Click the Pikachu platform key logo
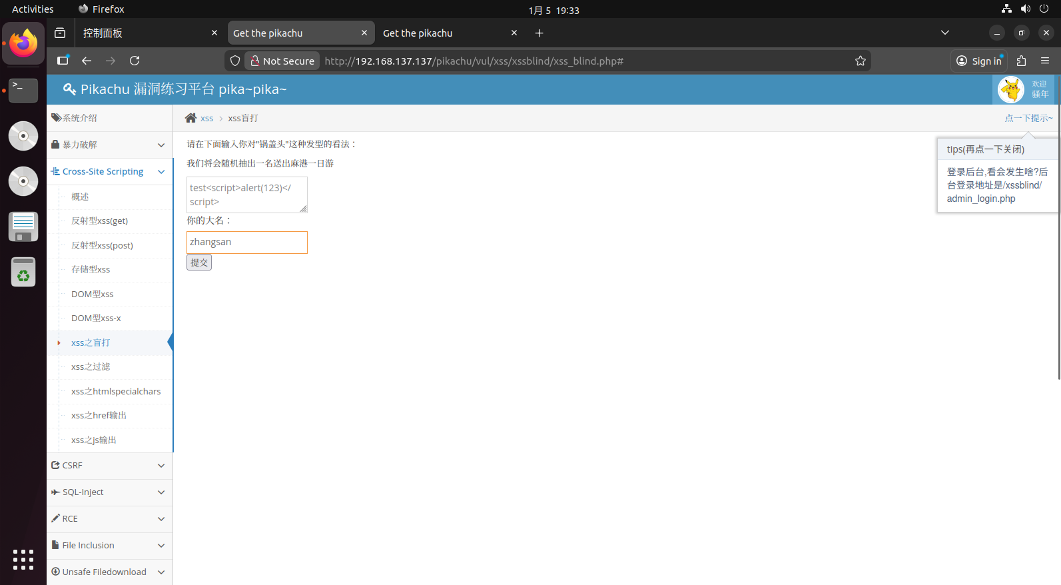This screenshot has height=585, width=1061. [x=69, y=89]
